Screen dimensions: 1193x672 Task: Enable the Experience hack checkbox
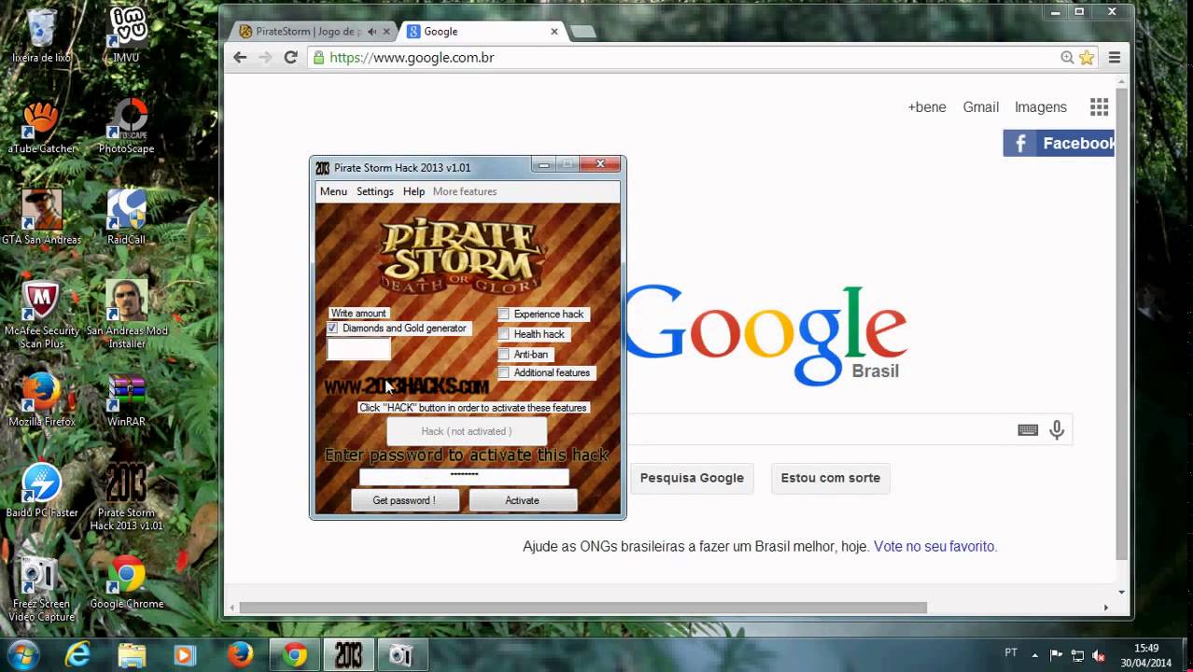(504, 314)
